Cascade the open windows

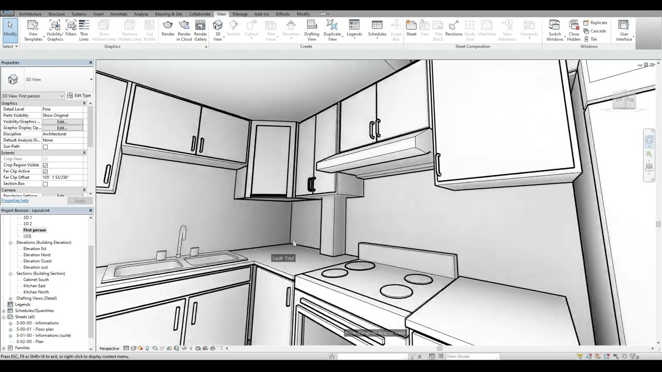pos(595,31)
